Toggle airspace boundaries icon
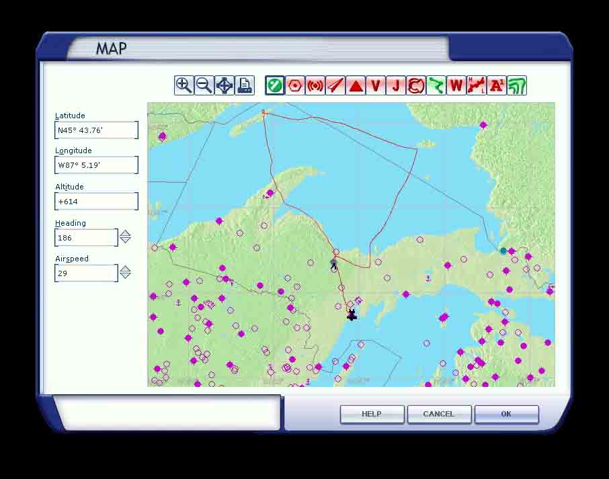Screen dimensions: 609x479 pyautogui.click(x=416, y=85)
